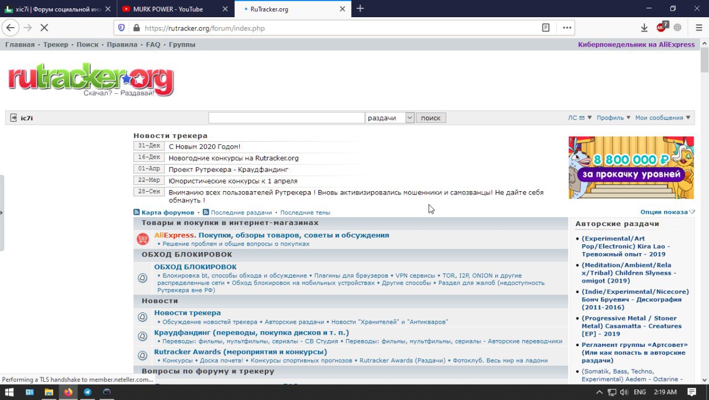709x400 pixels.
Task: Click the taskbar volume speaker icon
Action: click(624, 392)
